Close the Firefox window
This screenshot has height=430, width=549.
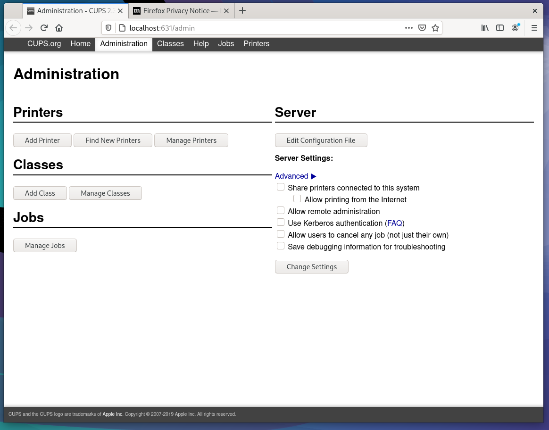tap(535, 11)
